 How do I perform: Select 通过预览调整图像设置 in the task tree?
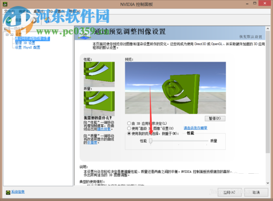pos(32,39)
